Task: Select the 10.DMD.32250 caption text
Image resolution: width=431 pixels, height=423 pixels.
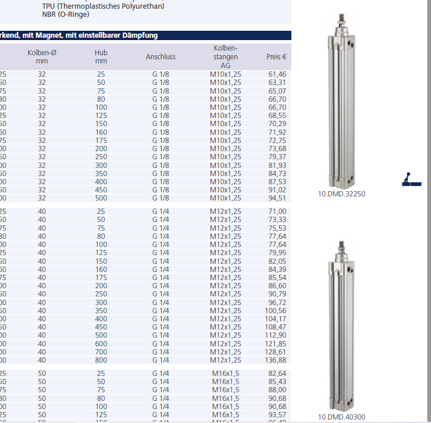Action: [341, 194]
